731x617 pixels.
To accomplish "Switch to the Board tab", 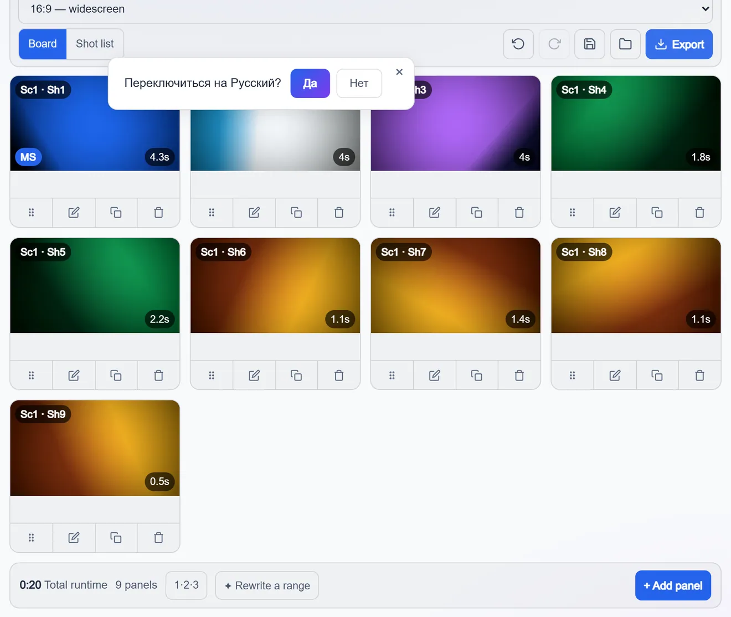I will pos(43,44).
